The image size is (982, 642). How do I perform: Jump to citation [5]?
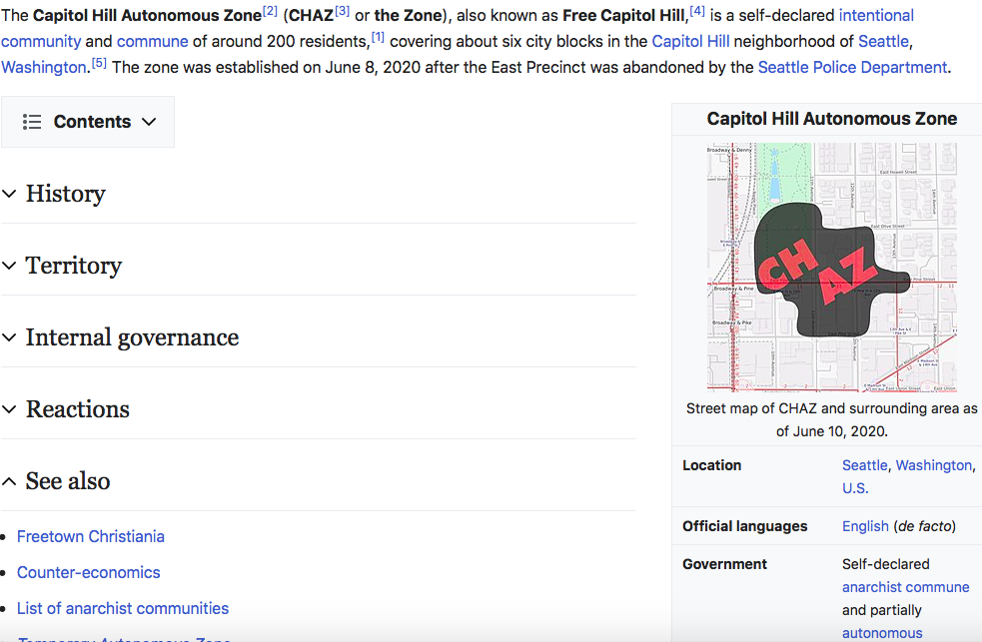[x=99, y=63]
